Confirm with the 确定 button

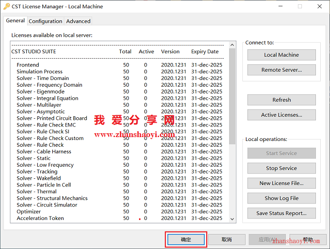click(186, 239)
